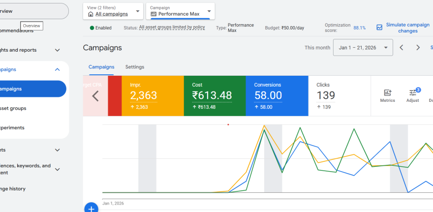Select the Campaigns tab
Screen dimensions: 433x212
click(101, 67)
